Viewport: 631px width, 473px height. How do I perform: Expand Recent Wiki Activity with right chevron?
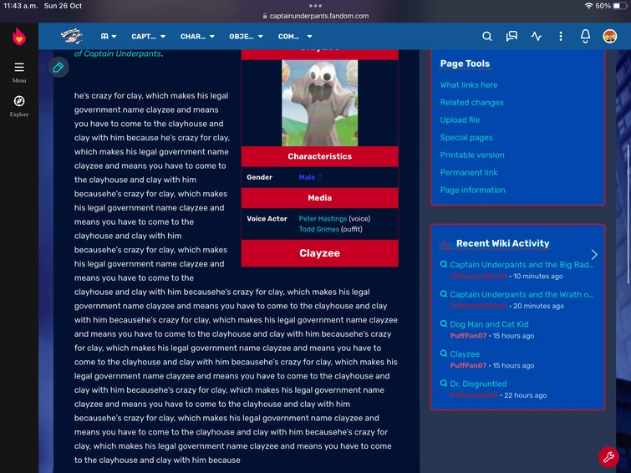tap(594, 254)
